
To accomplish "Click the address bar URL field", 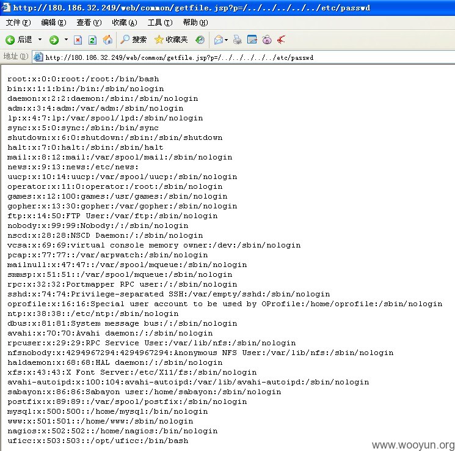I will (243, 57).
